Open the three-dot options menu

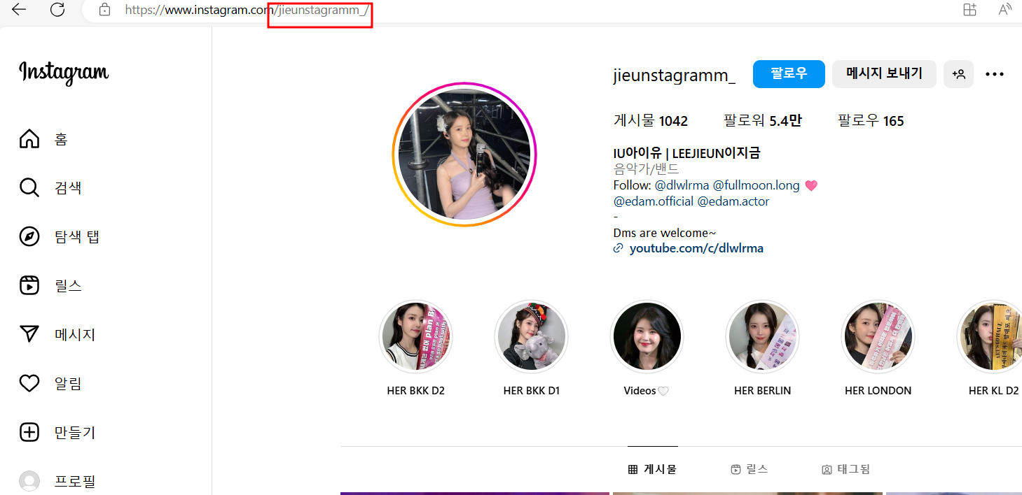[995, 73]
